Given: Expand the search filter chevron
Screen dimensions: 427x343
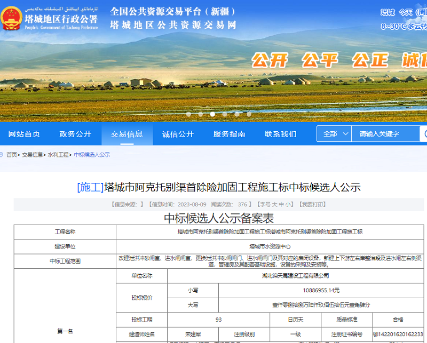Looking at the screenshot, I should tap(345, 134).
